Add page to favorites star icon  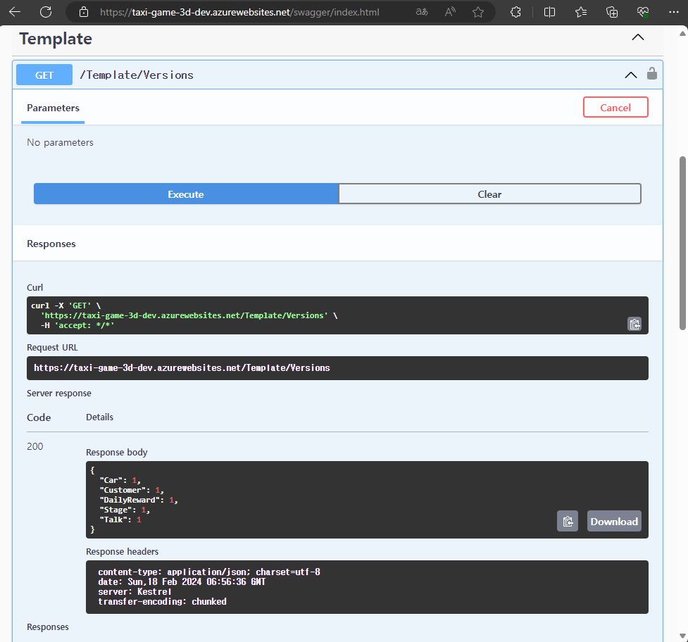[478, 12]
